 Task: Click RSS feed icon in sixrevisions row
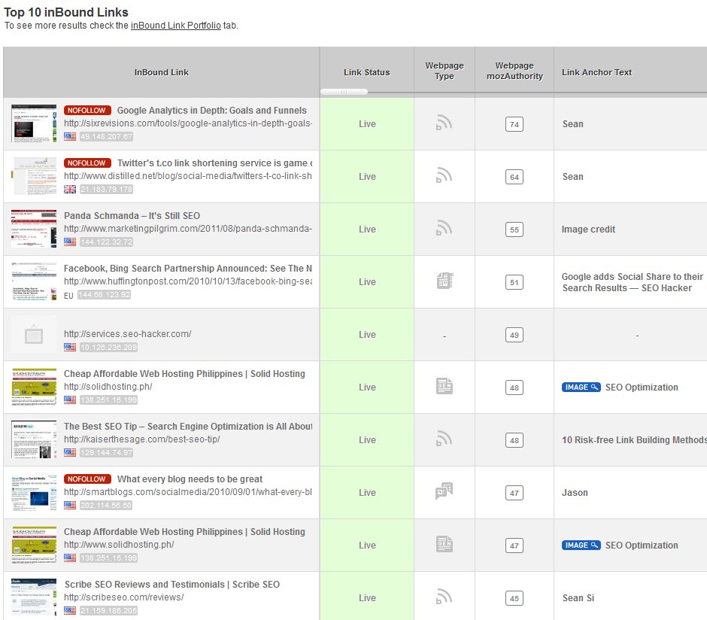tap(444, 123)
